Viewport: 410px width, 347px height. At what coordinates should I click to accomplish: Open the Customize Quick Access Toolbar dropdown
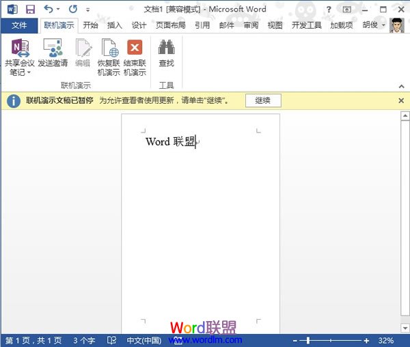pos(87,10)
